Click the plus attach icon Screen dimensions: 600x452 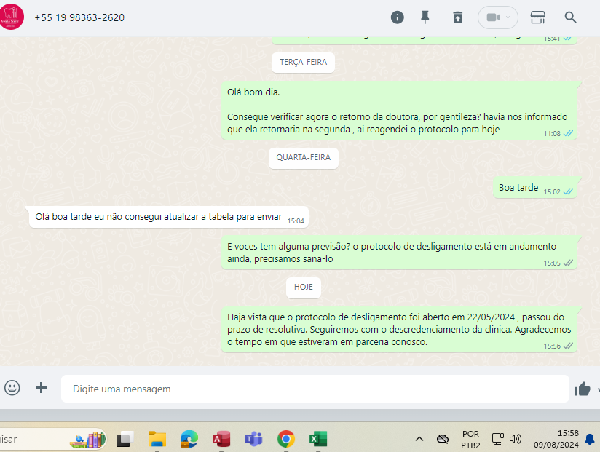click(x=42, y=388)
